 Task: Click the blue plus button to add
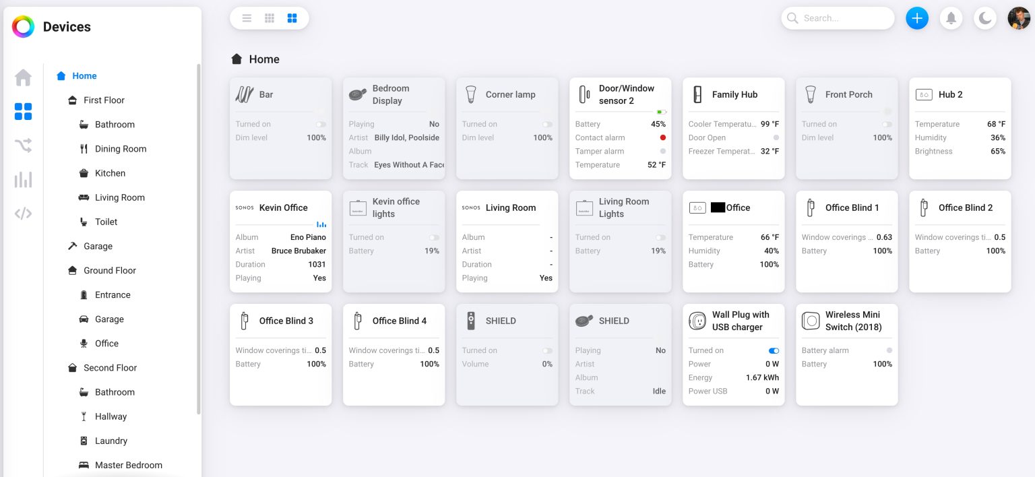917,18
